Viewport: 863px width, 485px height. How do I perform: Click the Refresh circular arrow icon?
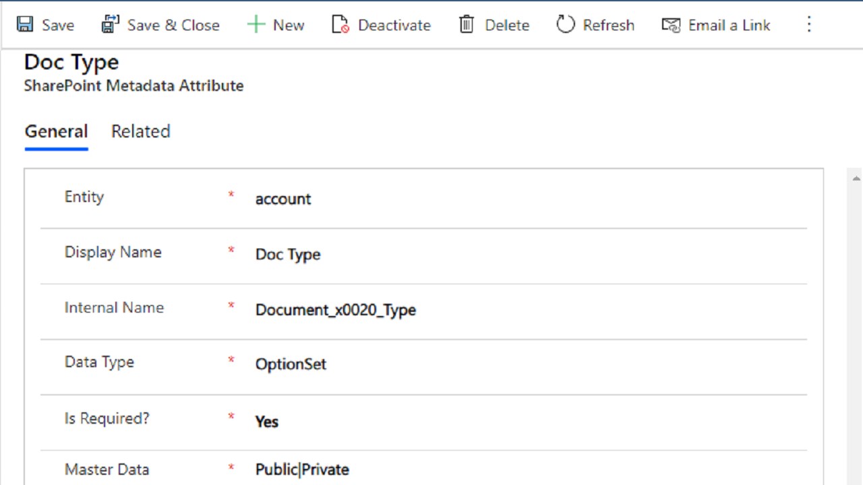click(x=565, y=25)
